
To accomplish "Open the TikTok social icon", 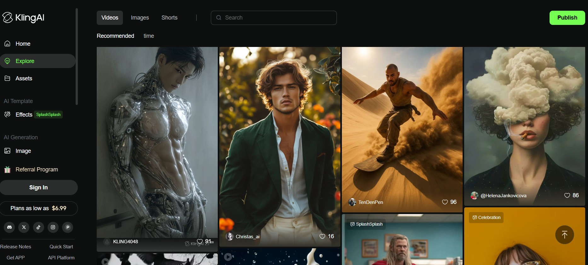I will (38, 227).
